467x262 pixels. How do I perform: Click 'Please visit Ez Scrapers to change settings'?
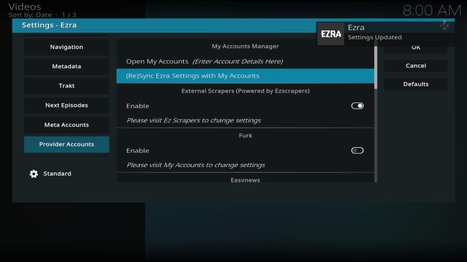pyautogui.click(x=194, y=120)
